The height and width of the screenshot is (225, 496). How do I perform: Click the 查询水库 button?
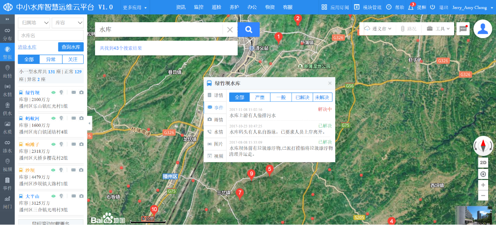click(71, 47)
